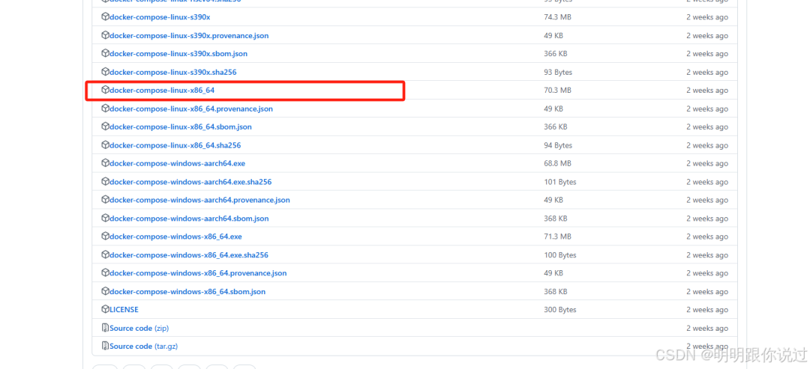
Task: Download docker-compose-linux-x86_64.sha256 checksum file
Action: coord(175,145)
